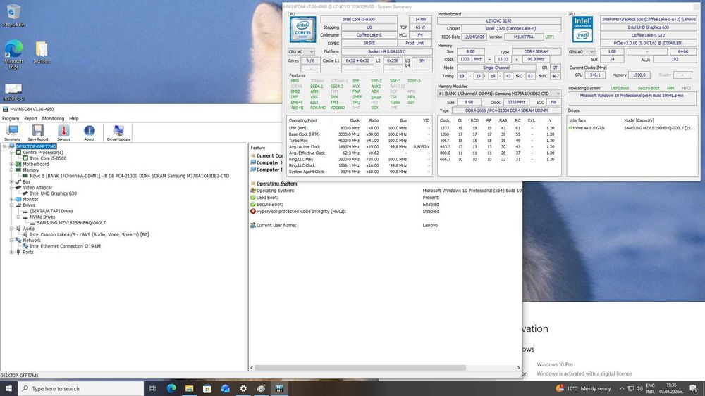Open the GPU #0 selector dropdown
This screenshot has height=396, width=705.
click(582, 52)
